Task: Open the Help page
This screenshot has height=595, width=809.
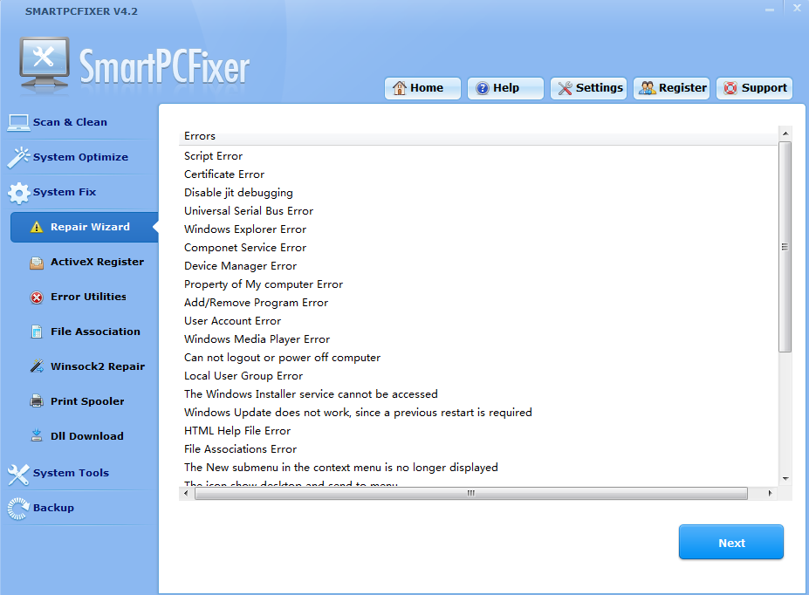Action: click(505, 88)
